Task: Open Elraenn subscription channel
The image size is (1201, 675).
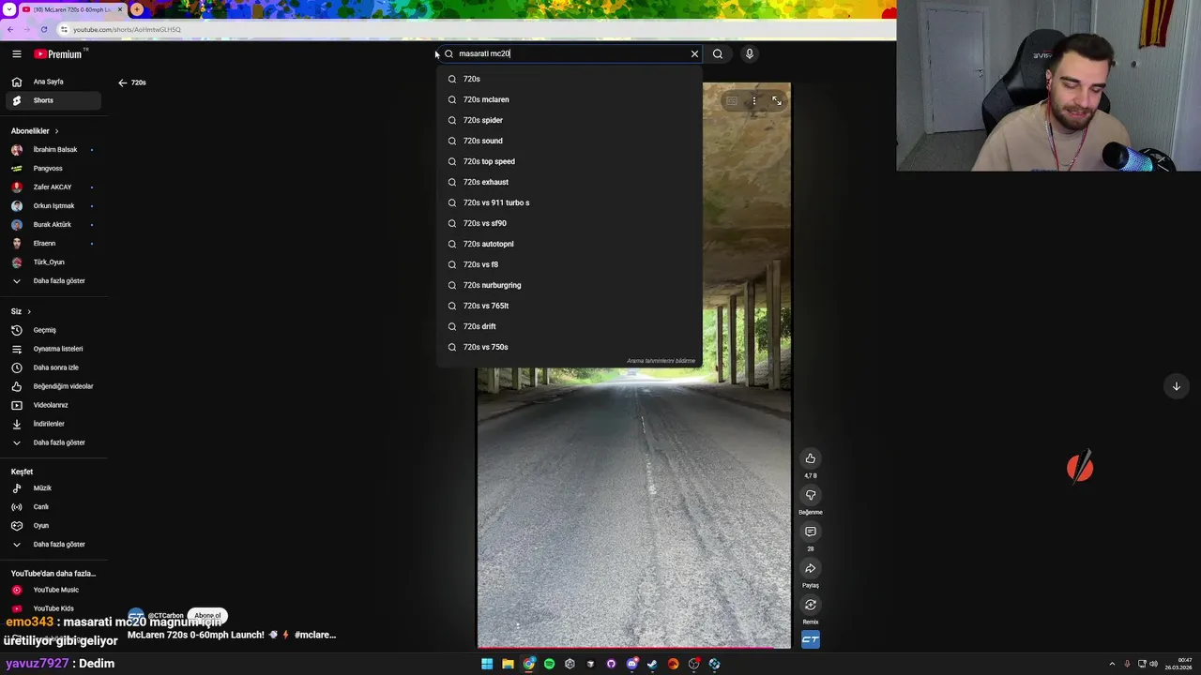Action: click(53, 244)
